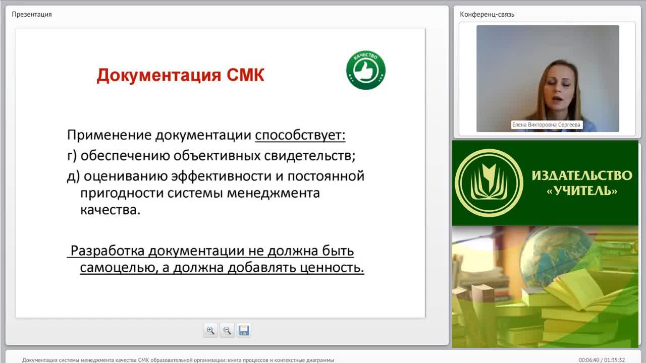Zoom in on the presentation slide
This screenshot has height=363, width=646.
point(210,331)
